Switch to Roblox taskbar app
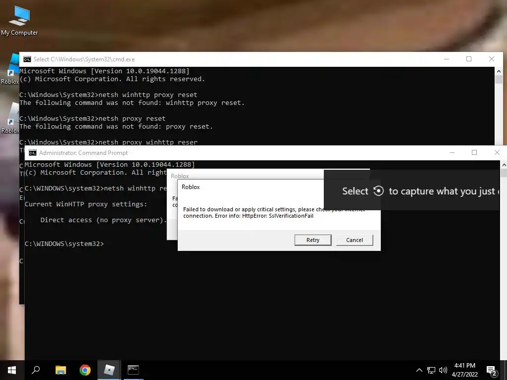Viewport: 507px width, 380px height. (x=109, y=370)
